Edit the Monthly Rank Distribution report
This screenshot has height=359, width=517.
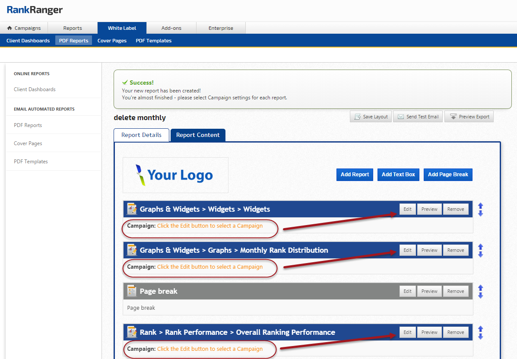407,250
